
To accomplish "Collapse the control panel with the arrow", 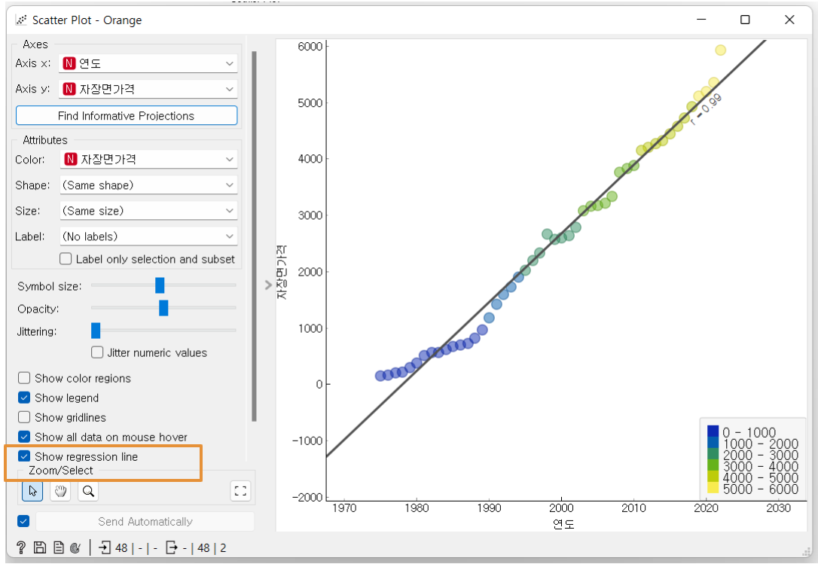I will (x=268, y=285).
